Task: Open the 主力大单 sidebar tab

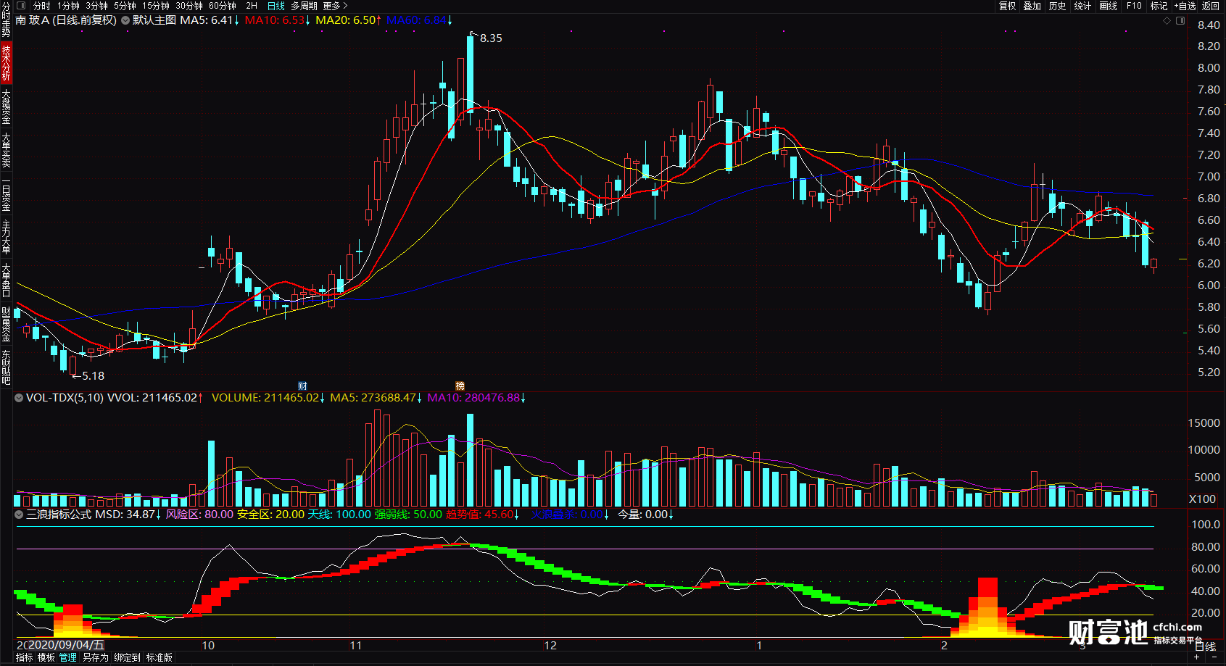Action: click(x=6, y=237)
